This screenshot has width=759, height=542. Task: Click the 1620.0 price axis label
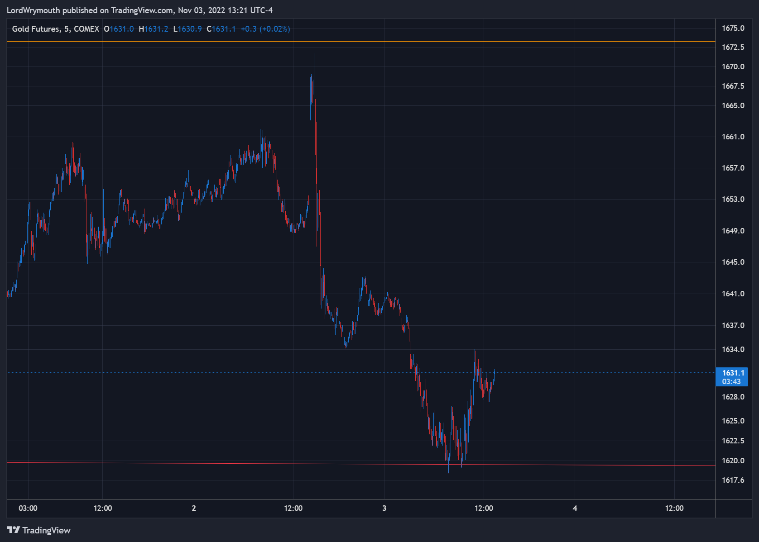click(x=733, y=461)
